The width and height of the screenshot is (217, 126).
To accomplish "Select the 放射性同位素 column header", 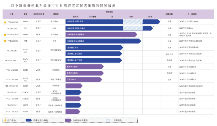I will tap(39, 14).
